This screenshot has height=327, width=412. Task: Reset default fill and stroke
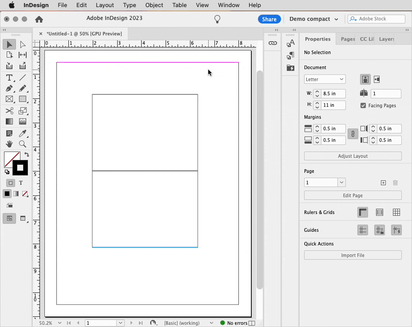[x=7, y=172]
